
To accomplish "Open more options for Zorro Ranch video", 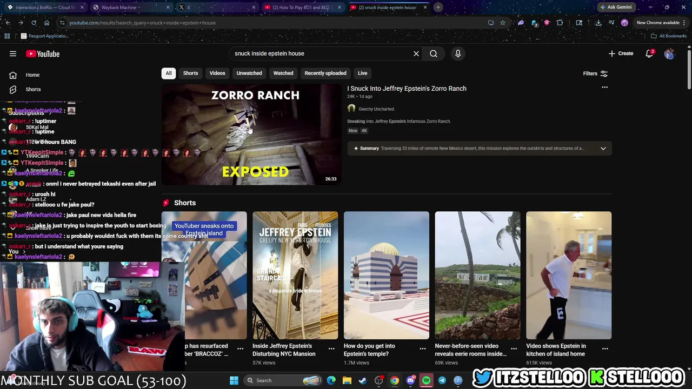I will [605, 88].
